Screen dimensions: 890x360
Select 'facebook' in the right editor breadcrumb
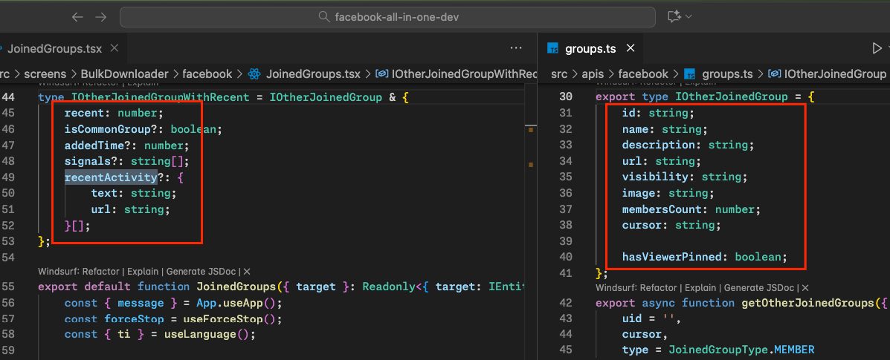[644, 73]
